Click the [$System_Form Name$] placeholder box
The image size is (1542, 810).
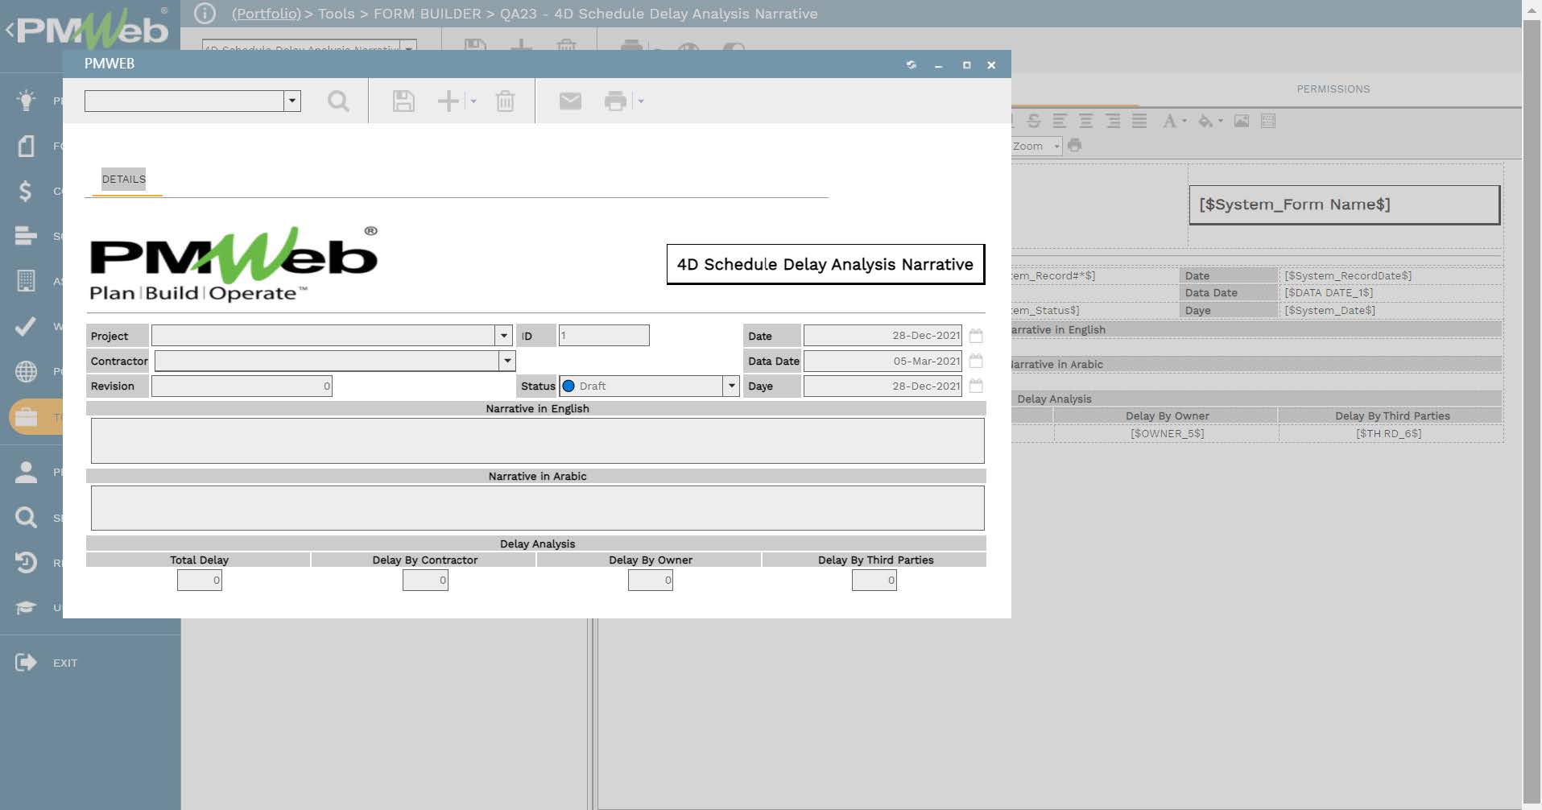click(x=1344, y=205)
